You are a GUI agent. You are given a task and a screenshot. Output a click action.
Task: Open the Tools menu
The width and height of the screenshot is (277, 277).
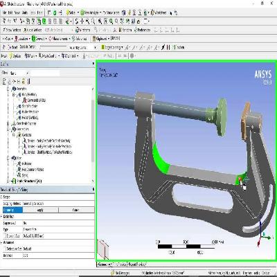[x=33, y=12]
